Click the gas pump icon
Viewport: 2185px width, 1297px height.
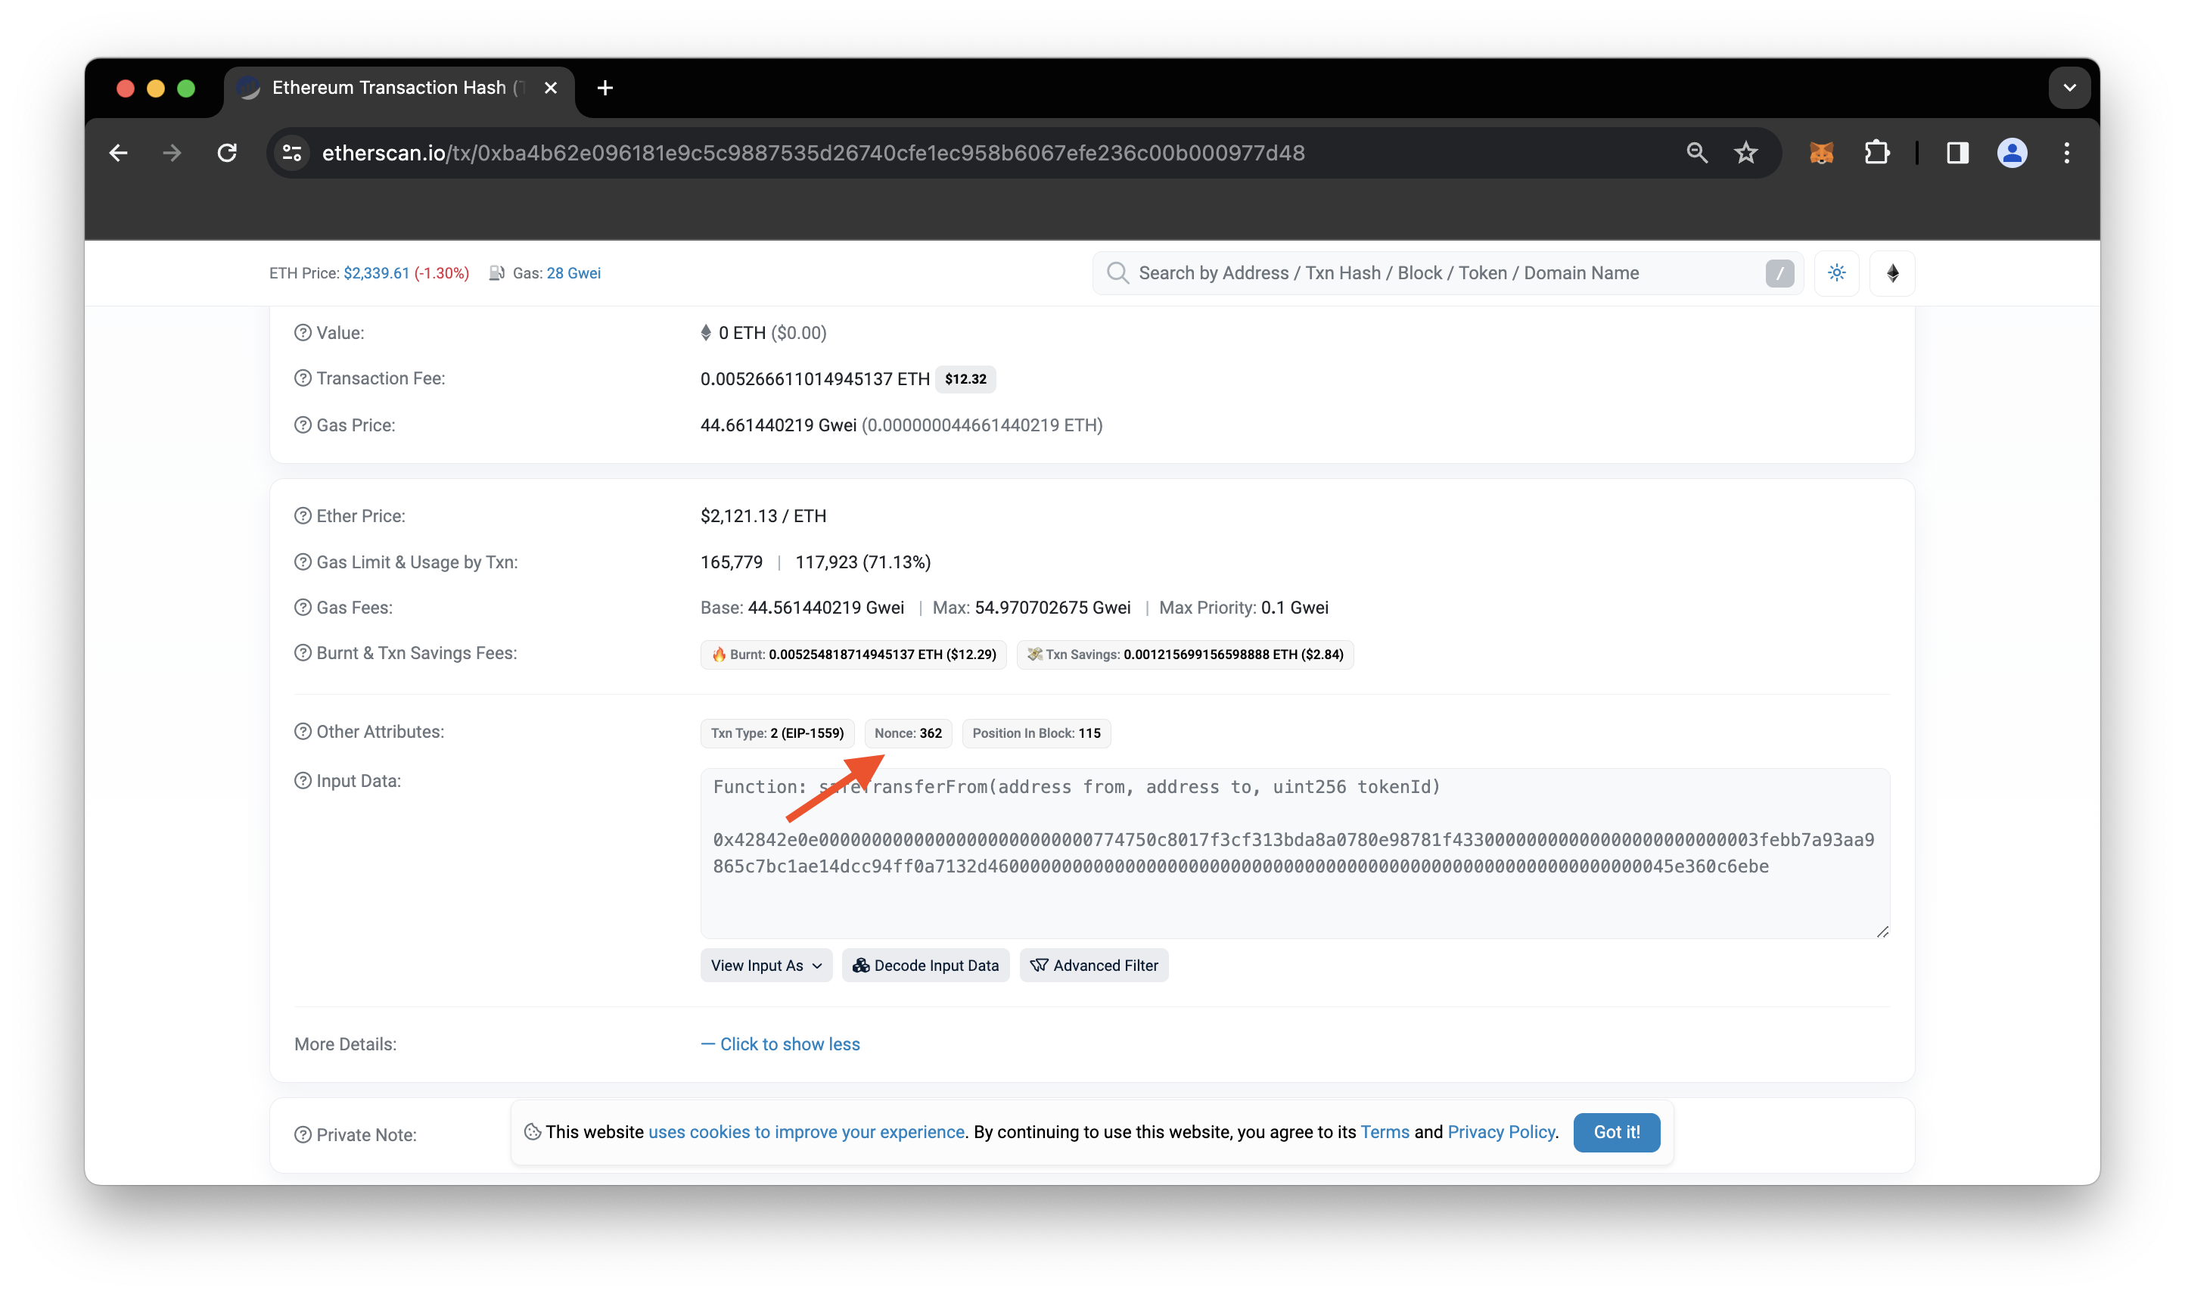496,272
